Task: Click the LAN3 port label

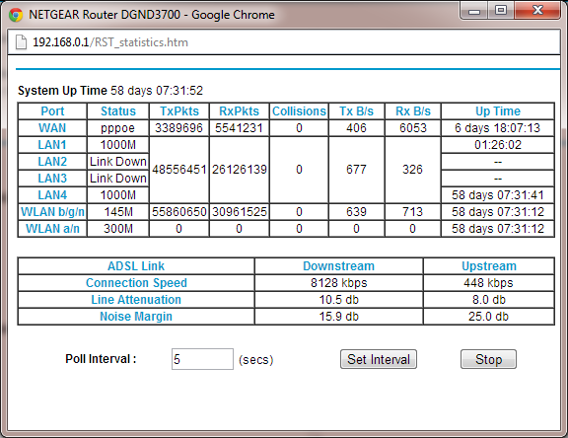Action: (52, 179)
